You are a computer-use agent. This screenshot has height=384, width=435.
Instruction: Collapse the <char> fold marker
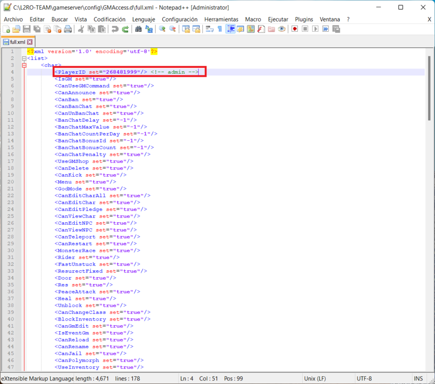point(24,66)
